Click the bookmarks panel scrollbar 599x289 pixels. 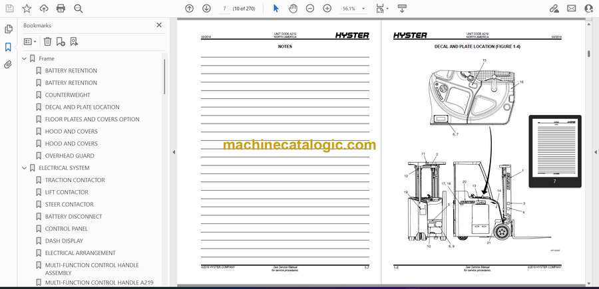164,76
